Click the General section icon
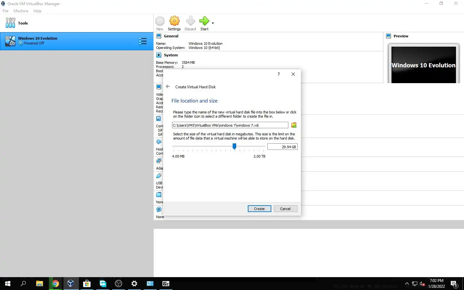This screenshot has width=464, height=290. [159, 36]
